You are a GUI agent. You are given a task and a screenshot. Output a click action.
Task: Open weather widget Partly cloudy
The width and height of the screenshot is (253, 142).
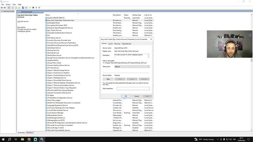tap(204, 139)
